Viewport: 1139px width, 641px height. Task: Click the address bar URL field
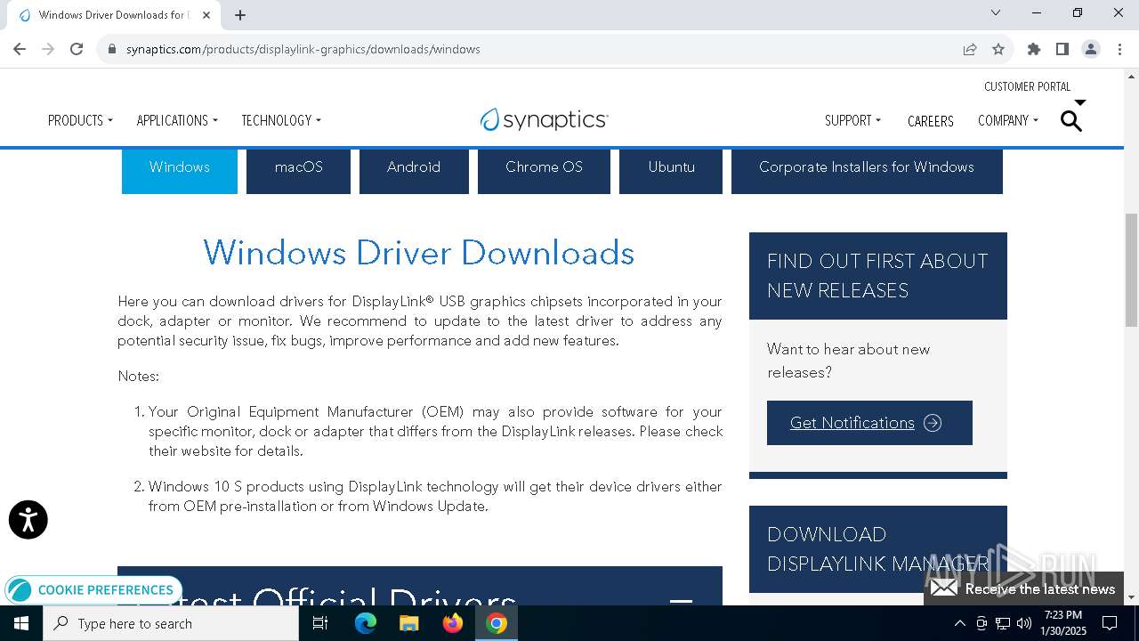pos(534,49)
